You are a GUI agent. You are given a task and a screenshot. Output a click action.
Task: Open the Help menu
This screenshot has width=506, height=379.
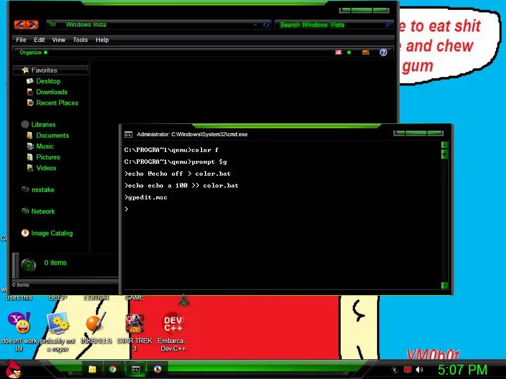click(x=102, y=39)
